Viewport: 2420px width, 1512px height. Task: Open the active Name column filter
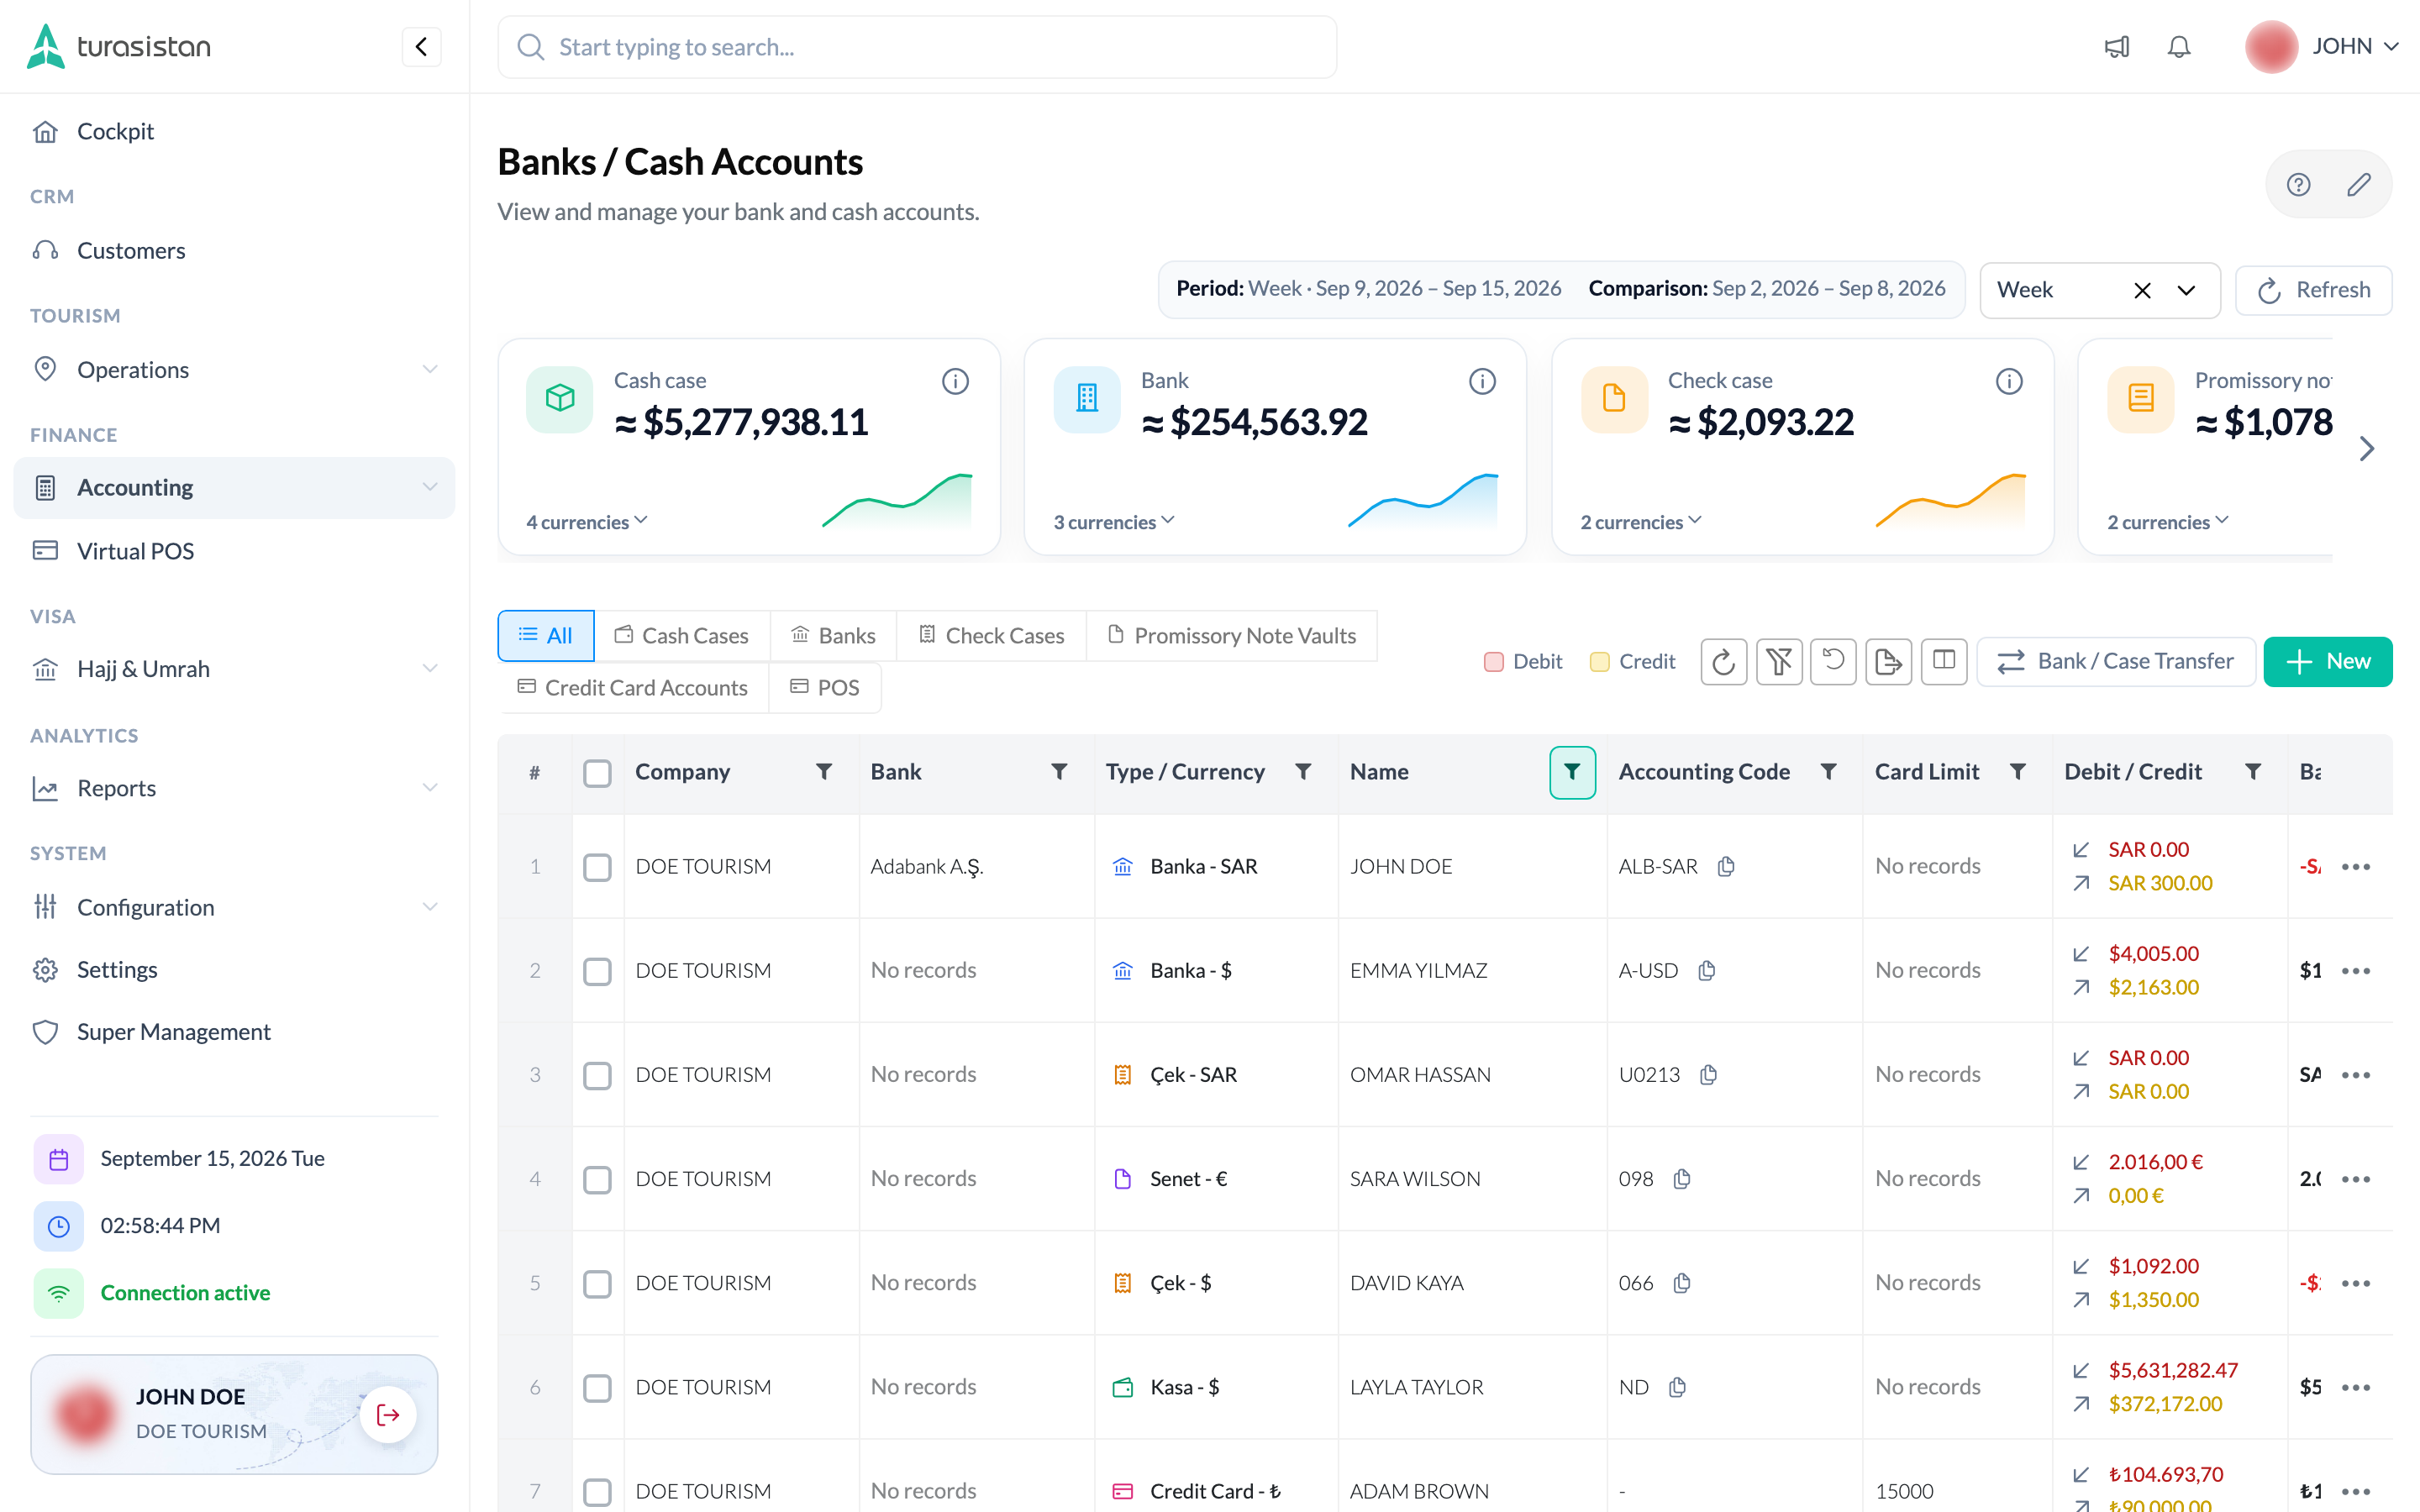[1572, 772]
